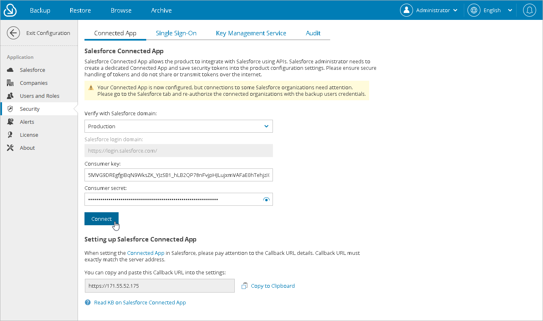Click the yellow warning triangle icon
Image resolution: width=543 pixels, height=321 pixels.
point(91,88)
